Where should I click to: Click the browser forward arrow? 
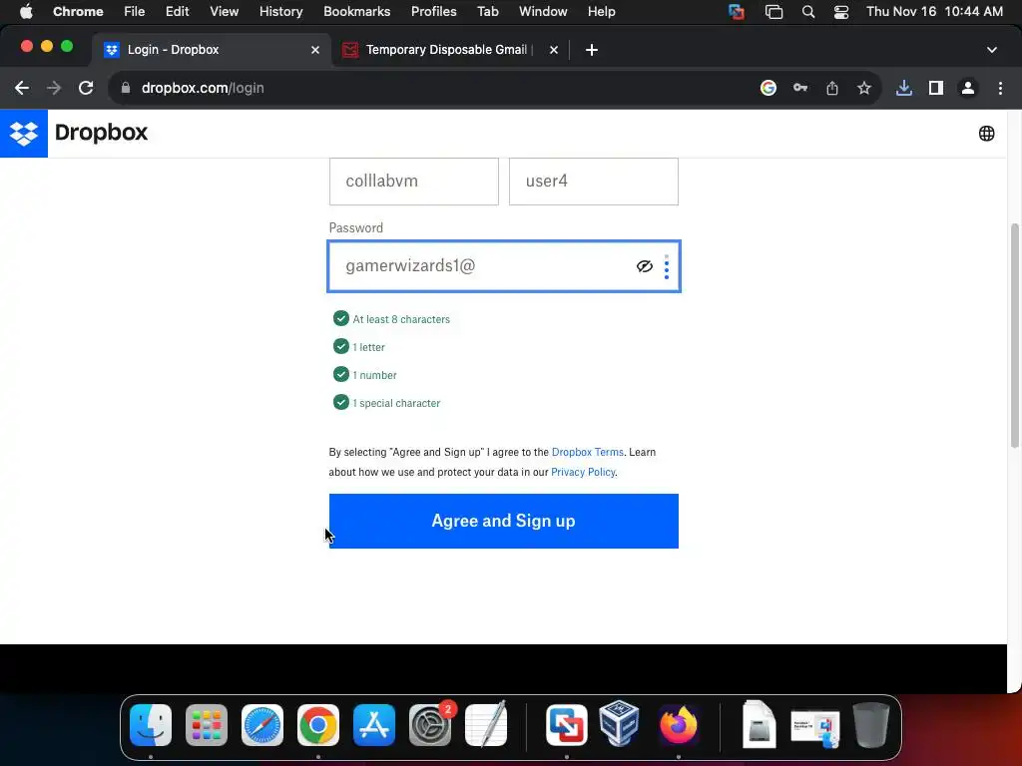coord(54,88)
